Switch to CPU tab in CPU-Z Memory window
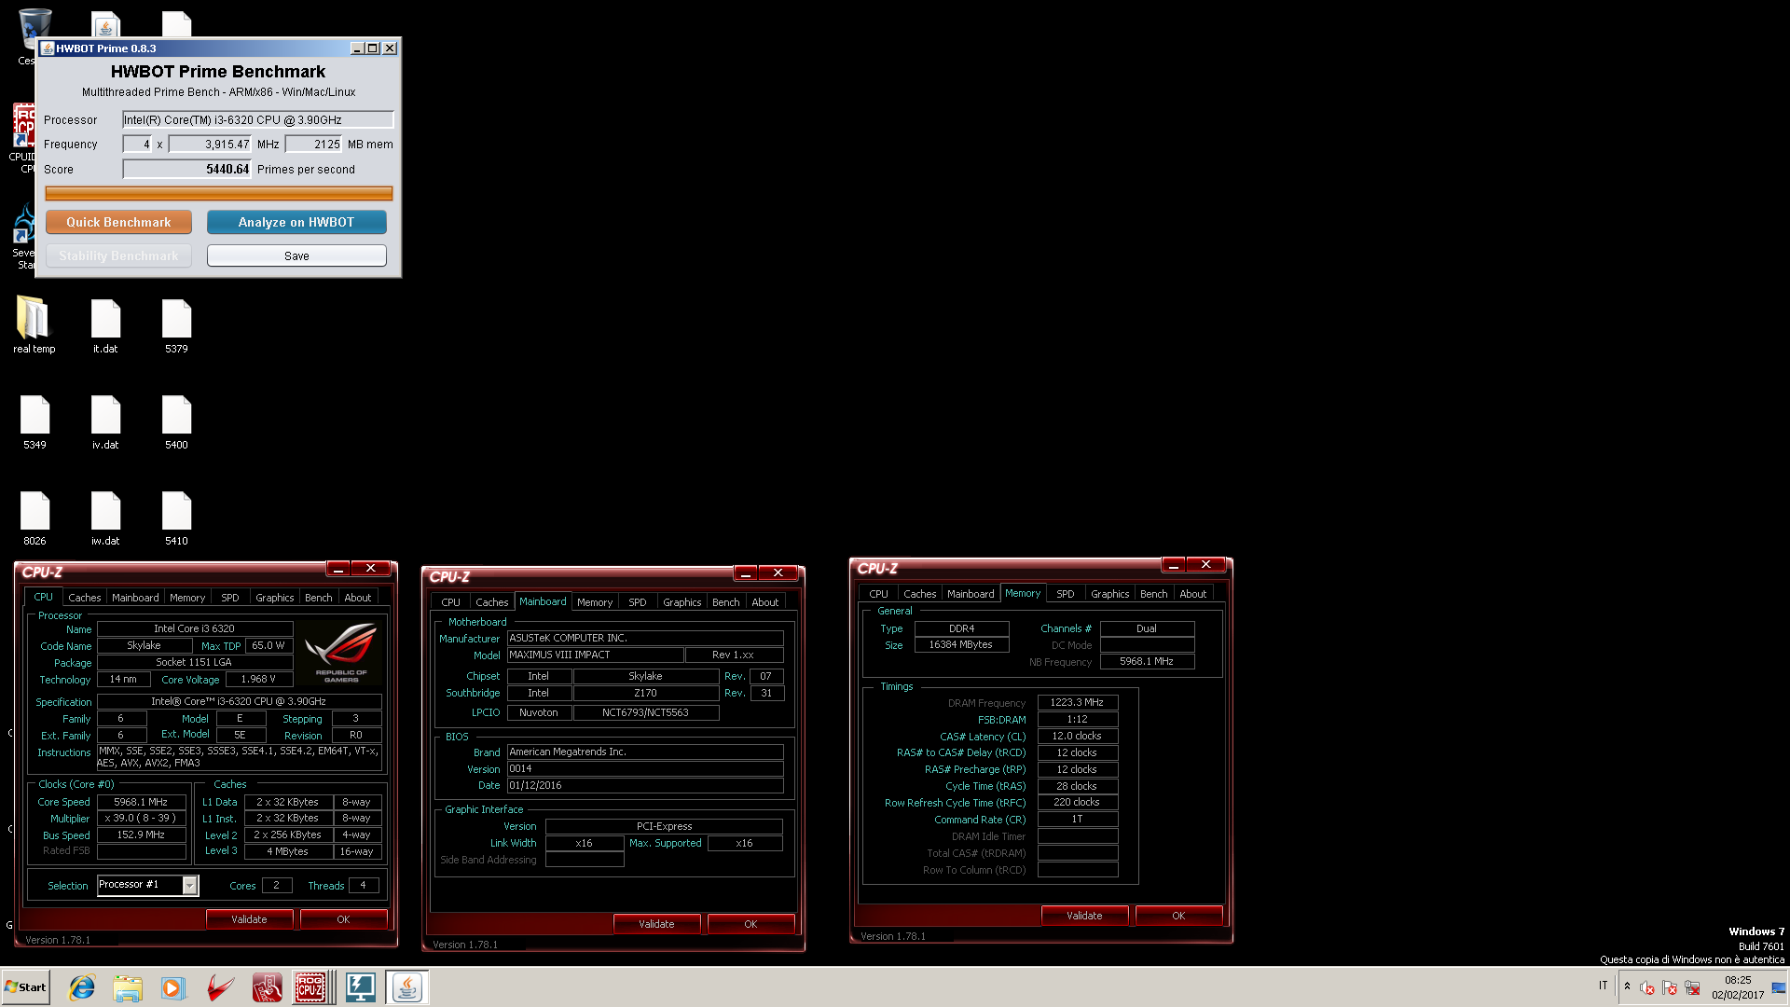This screenshot has width=1790, height=1007. (x=879, y=594)
